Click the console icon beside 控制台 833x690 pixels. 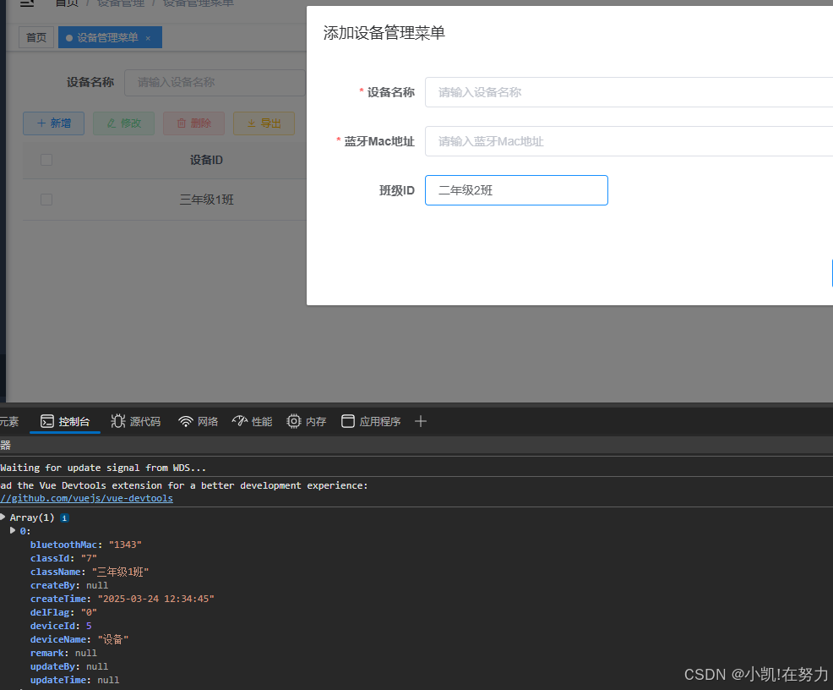point(47,422)
